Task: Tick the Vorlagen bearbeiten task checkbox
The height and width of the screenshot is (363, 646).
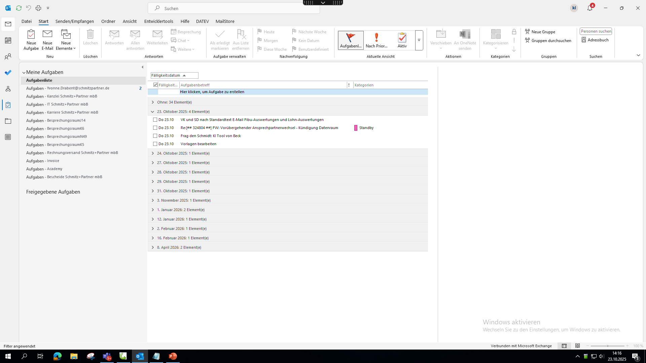Action: (155, 144)
